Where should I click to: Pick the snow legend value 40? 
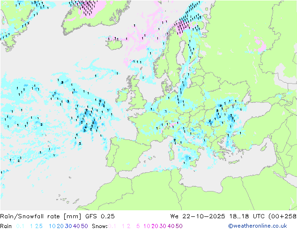coord(171,226)
